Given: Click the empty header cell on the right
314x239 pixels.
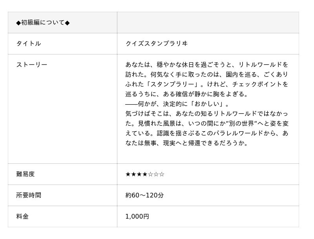Looking at the screenshot, I should (208, 23).
